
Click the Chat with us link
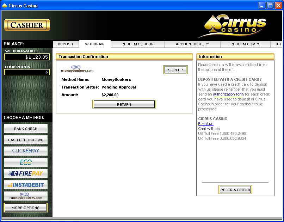[x=209, y=129]
